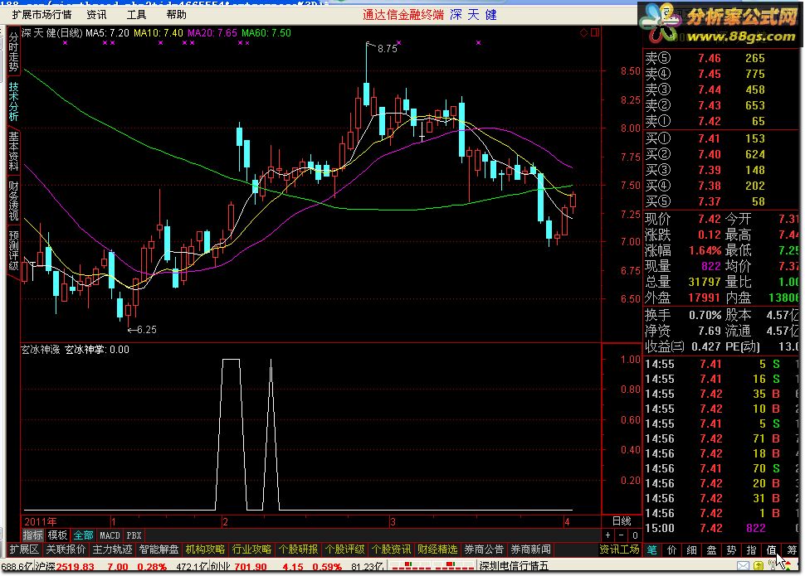Zoom in the chart with the + button
Viewport: 805px width, 576px height.
tap(608, 535)
